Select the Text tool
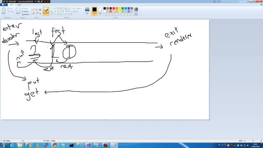The height and width of the screenshot is (148, 263). click(x=40, y=10)
